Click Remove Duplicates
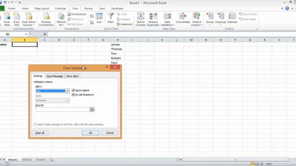The image size is (296, 166). 153,19
